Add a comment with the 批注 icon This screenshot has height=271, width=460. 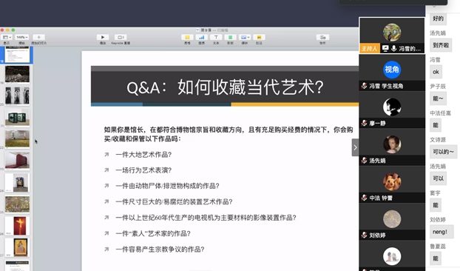tap(259, 37)
